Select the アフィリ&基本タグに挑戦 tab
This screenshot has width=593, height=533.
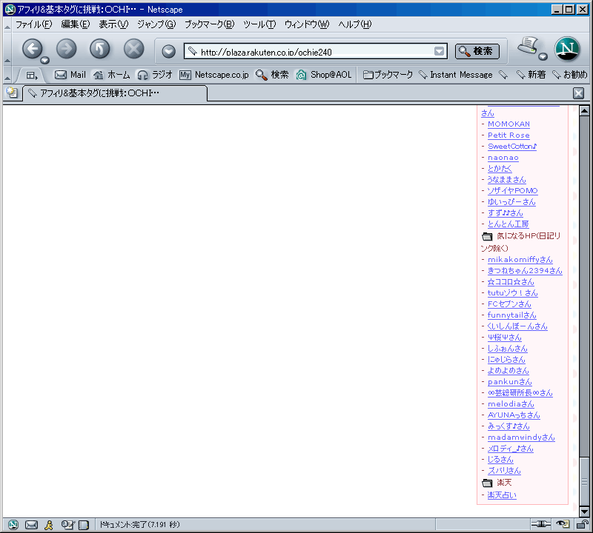pos(115,93)
